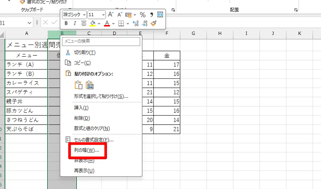Apply comma style icon
The width and height of the screenshot is (321, 189).
point(152,14)
